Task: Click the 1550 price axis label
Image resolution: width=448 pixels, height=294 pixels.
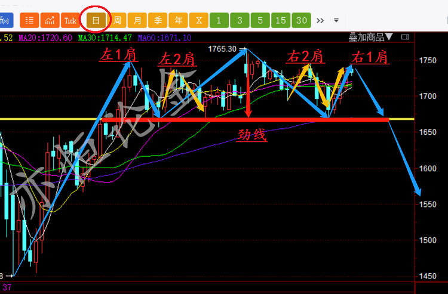Action: click(x=428, y=205)
